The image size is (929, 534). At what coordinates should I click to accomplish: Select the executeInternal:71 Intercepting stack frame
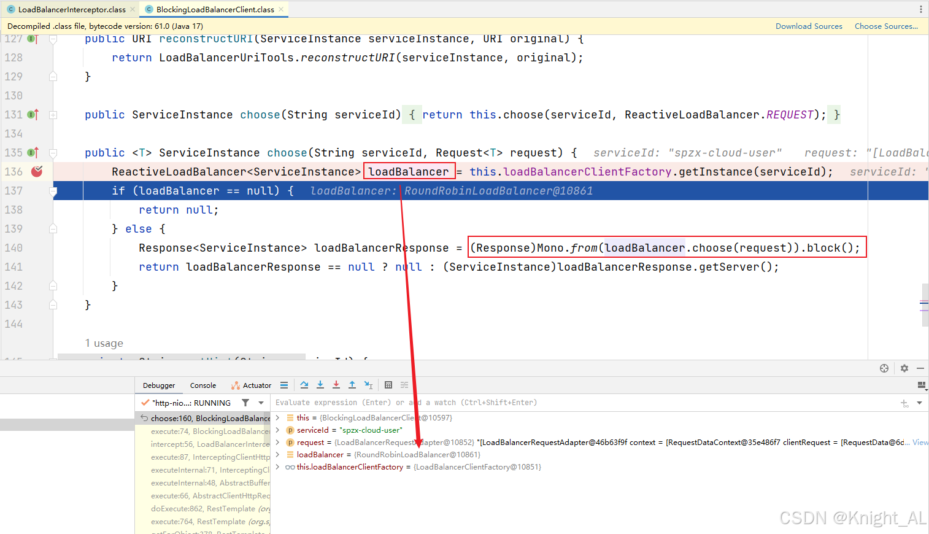click(x=203, y=470)
